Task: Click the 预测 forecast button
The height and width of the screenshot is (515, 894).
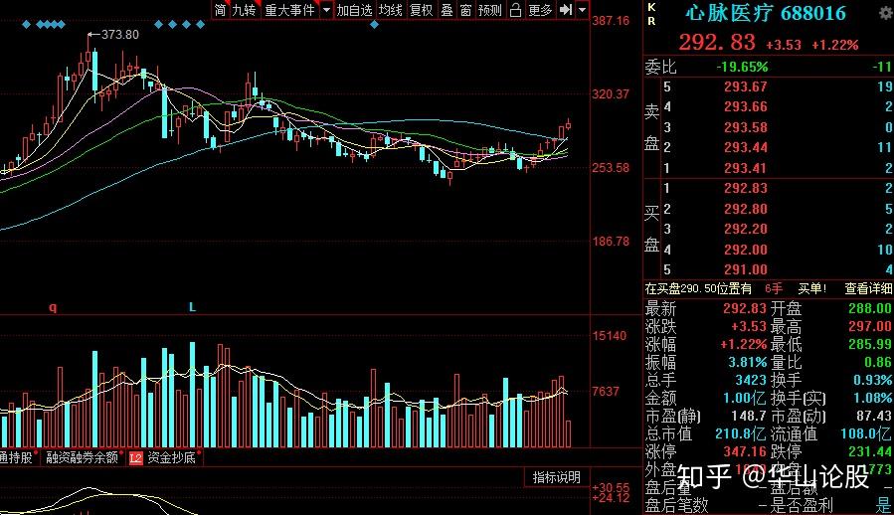Action: [x=490, y=10]
